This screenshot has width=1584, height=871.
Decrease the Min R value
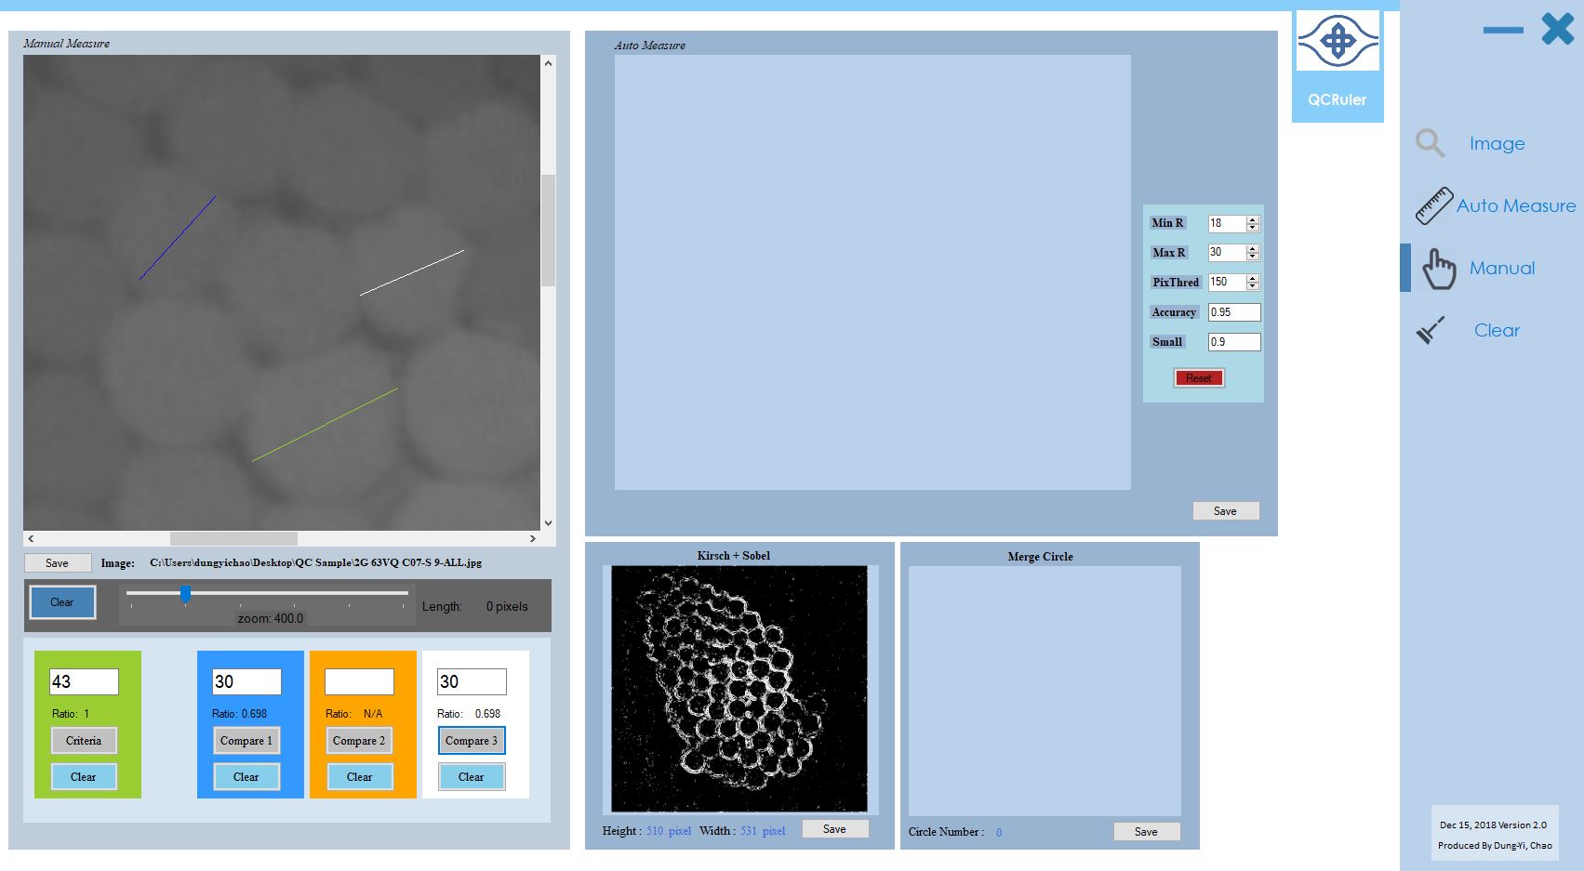click(1253, 228)
